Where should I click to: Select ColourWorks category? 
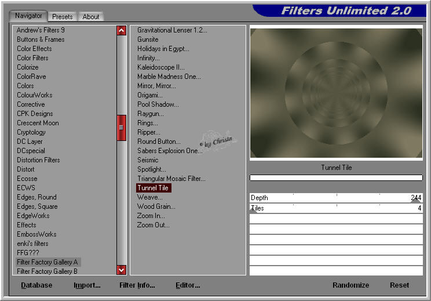point(34,95)
